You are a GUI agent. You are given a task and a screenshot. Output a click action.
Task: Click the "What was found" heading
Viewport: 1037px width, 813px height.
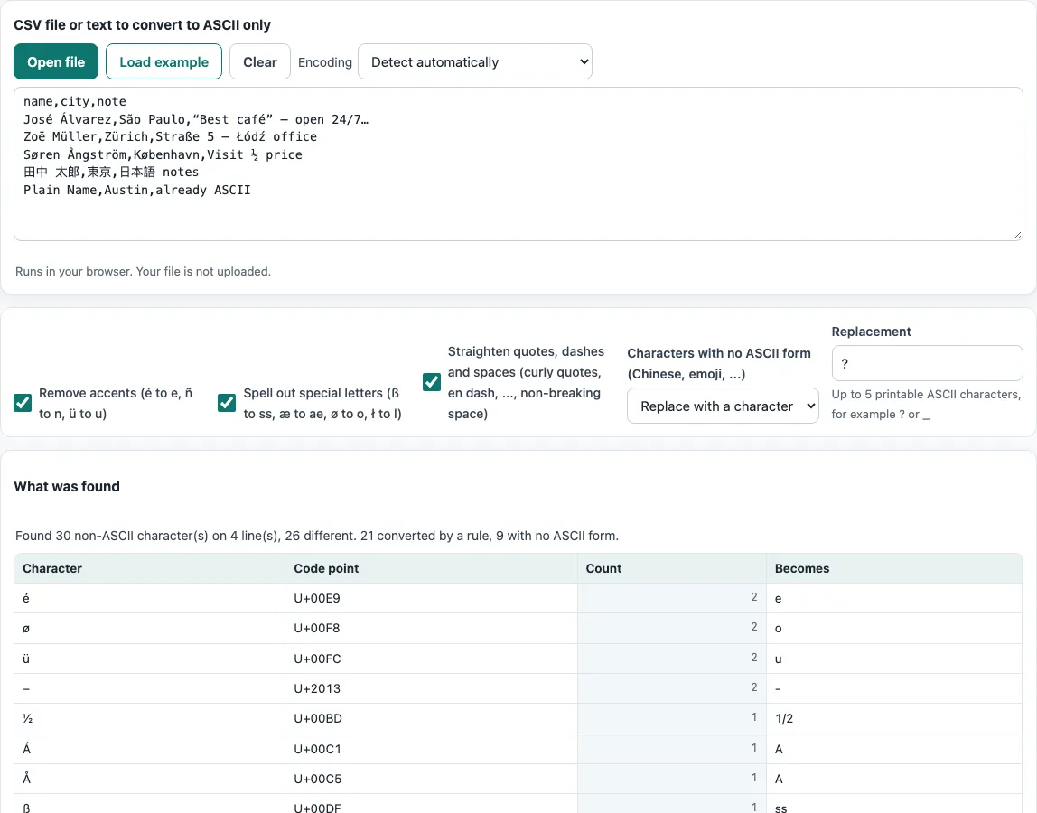[67, 486]
